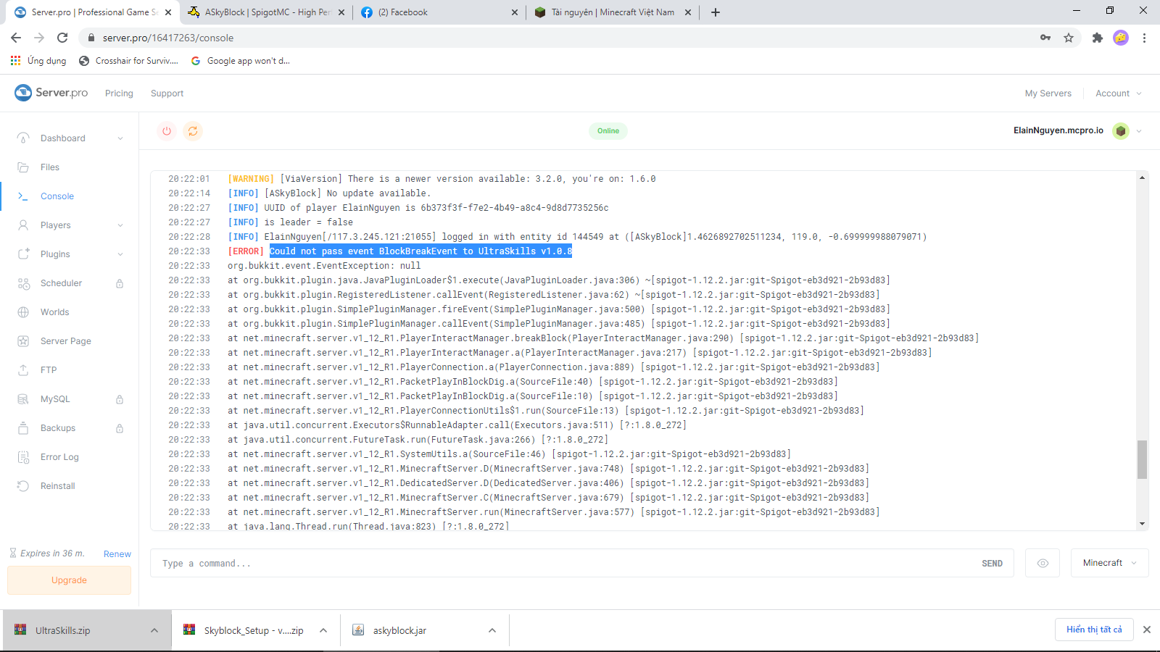Viewport: 1160px width, 652px height.
Task: Open the UltraSkills.zip download options arrow
Action: click(154, 630)
